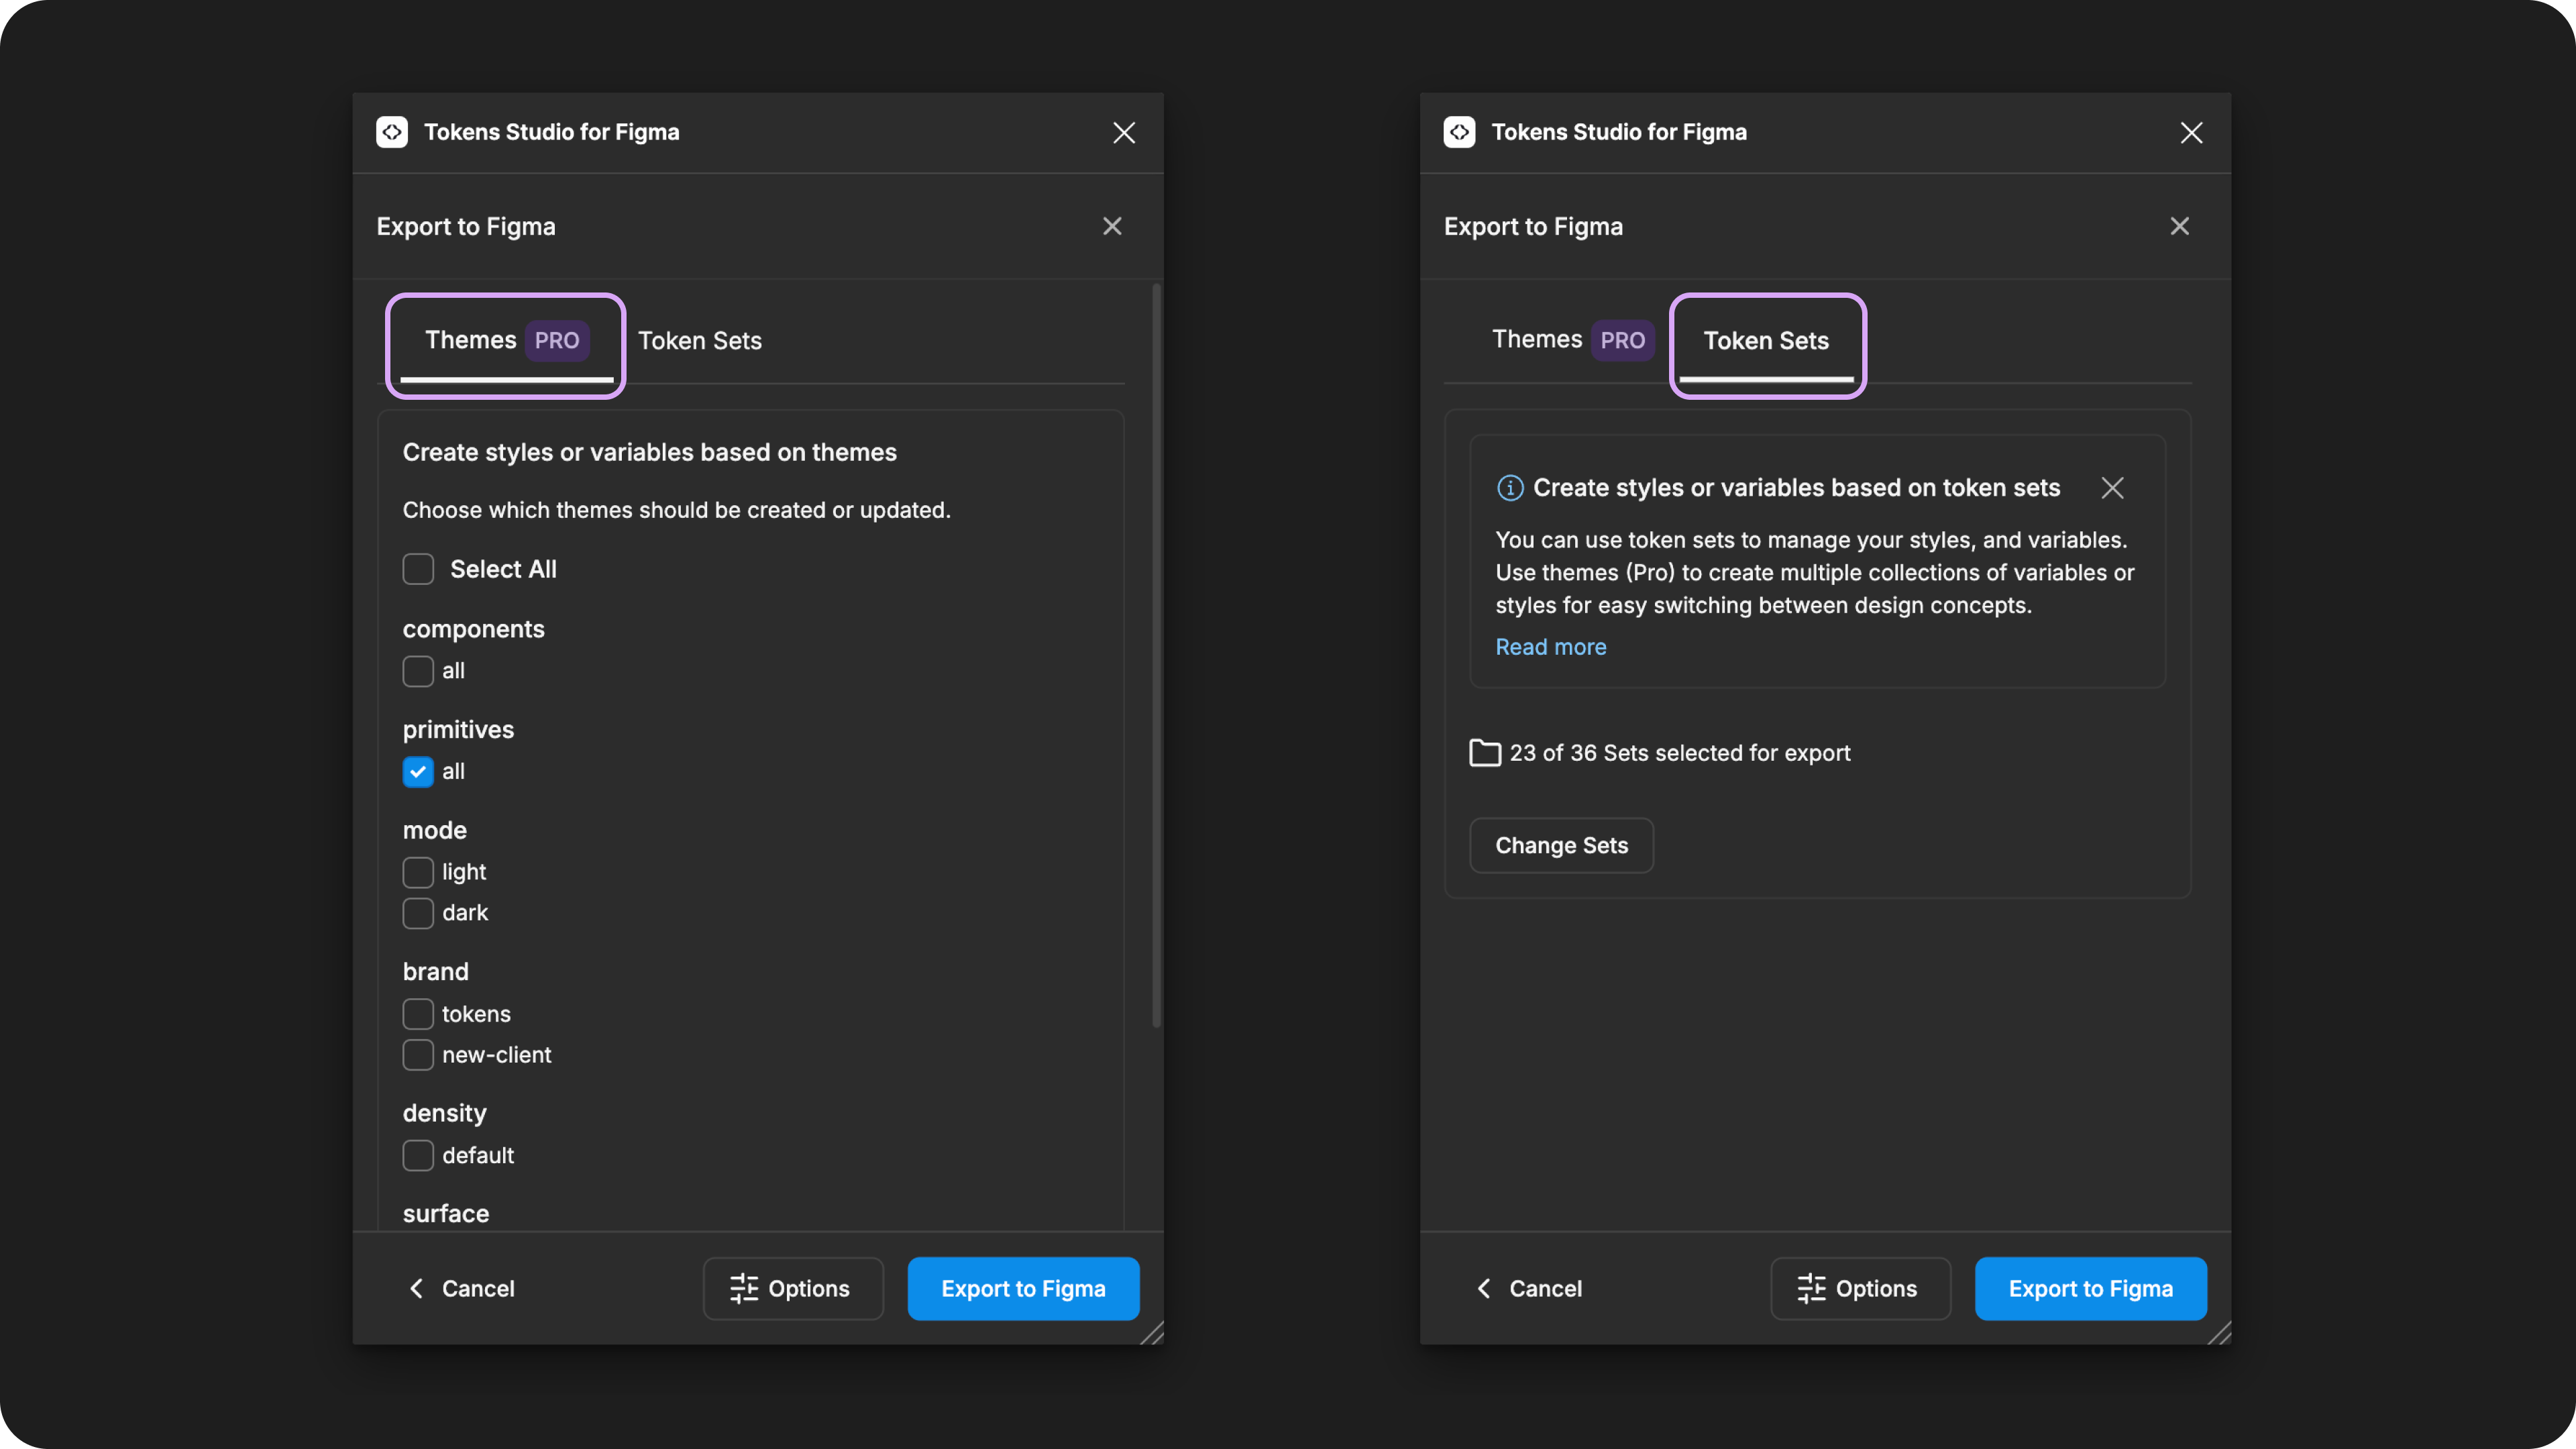
Task: Click the folder icon next to sets selected
Action: [x=1484, y=753]
